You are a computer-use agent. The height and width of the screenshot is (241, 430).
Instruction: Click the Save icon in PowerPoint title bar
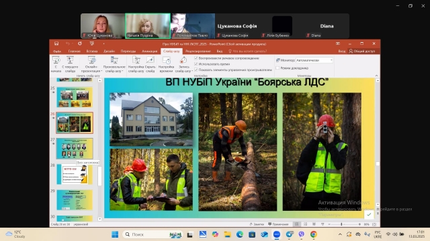56,44
